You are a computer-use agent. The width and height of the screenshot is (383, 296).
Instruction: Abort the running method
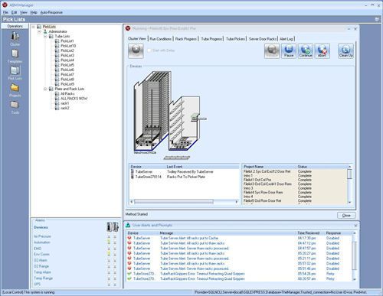tap(322, 50)
